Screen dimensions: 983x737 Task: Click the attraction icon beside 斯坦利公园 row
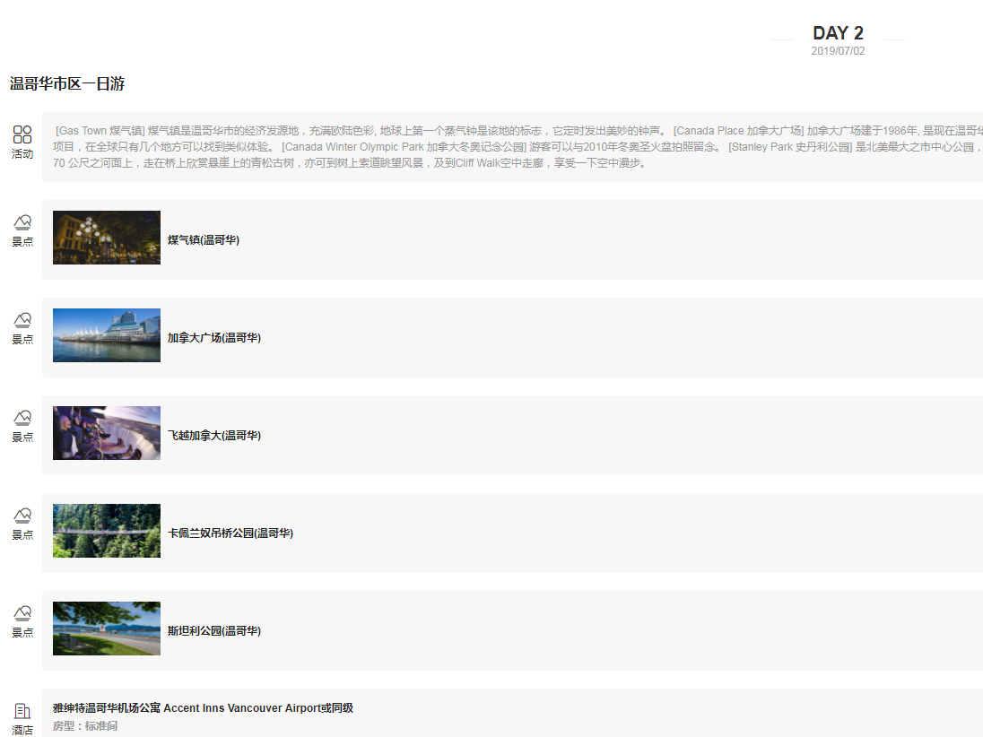[22, 613]
